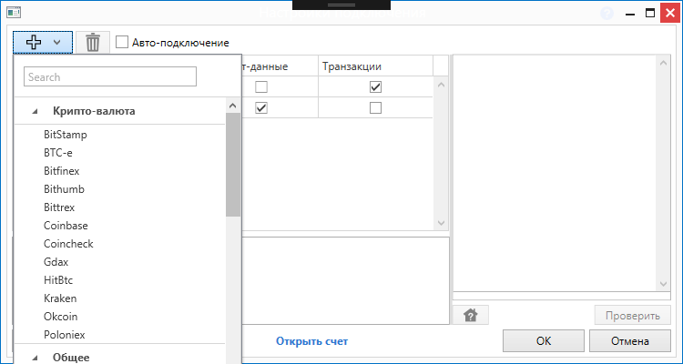Viewport: 683px width, 364px height.
Task: Click properties panel scroll-down arrow
Action: pos(663,284)
